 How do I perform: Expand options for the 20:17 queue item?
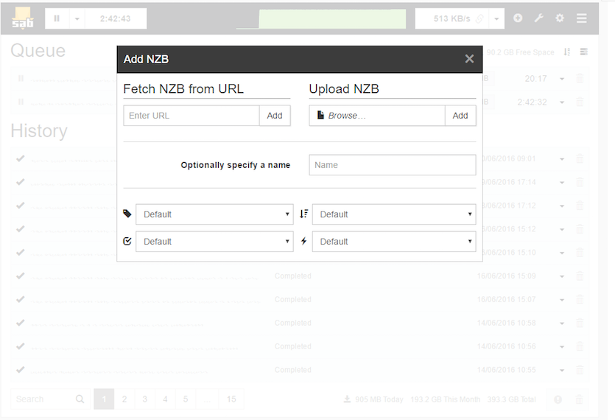tap(562, 79)
